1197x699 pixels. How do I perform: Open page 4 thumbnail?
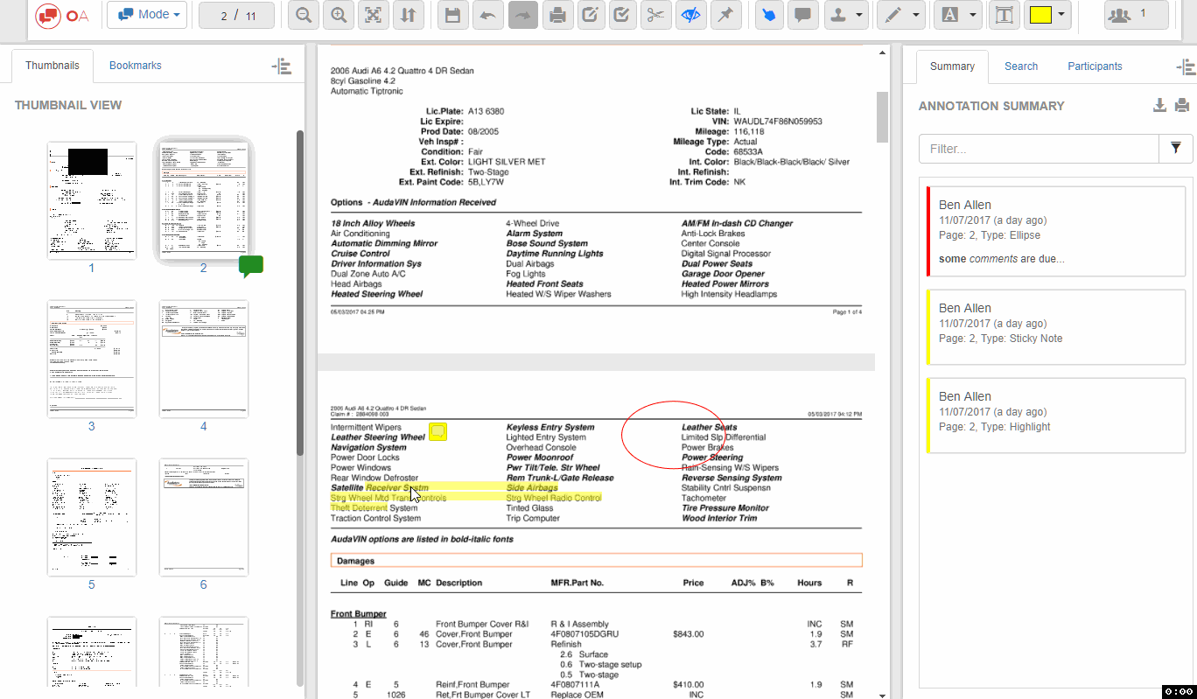[x=203, y=359]
